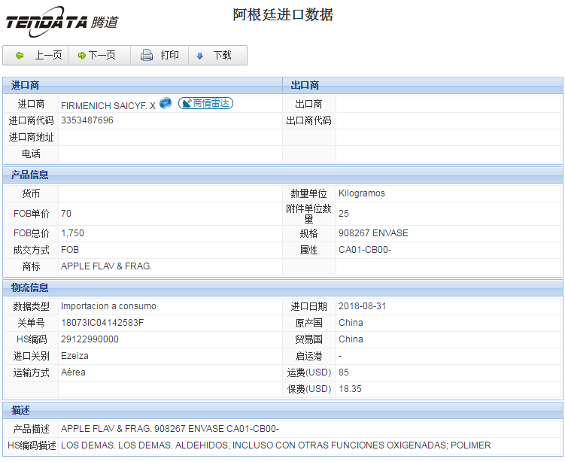Click the TENDATA 腾道 logo
Screen dimensions: 565x462
(x=62, y=21)
